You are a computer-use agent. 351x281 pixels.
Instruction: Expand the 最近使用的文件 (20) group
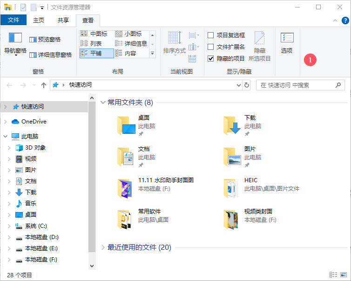pyautogui.click(x=103, y=247)
